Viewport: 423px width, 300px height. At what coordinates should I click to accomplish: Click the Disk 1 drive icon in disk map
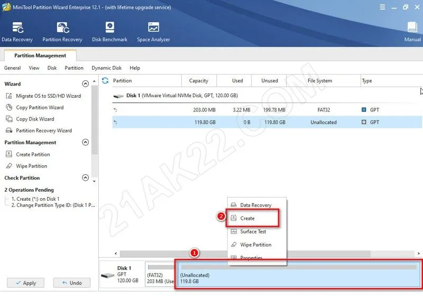(x=108, y=275)
